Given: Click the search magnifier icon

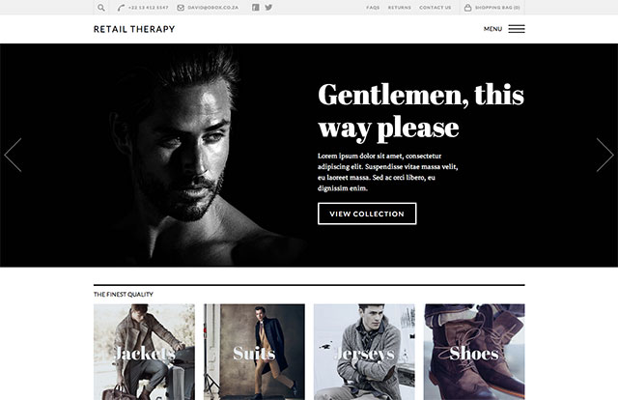Looking at the screenshot, I should (101, 7).
